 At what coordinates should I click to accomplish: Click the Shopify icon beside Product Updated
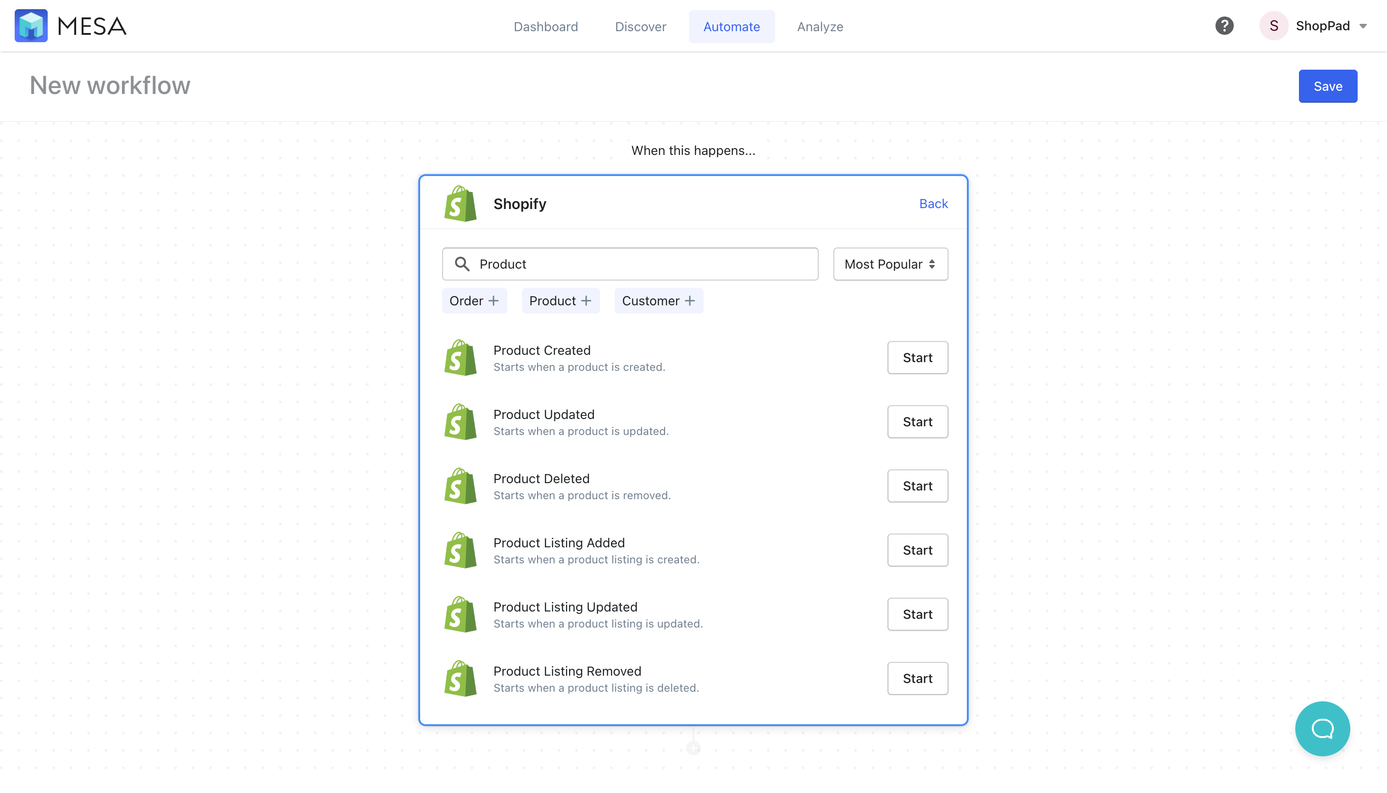[x=460, y=422]
